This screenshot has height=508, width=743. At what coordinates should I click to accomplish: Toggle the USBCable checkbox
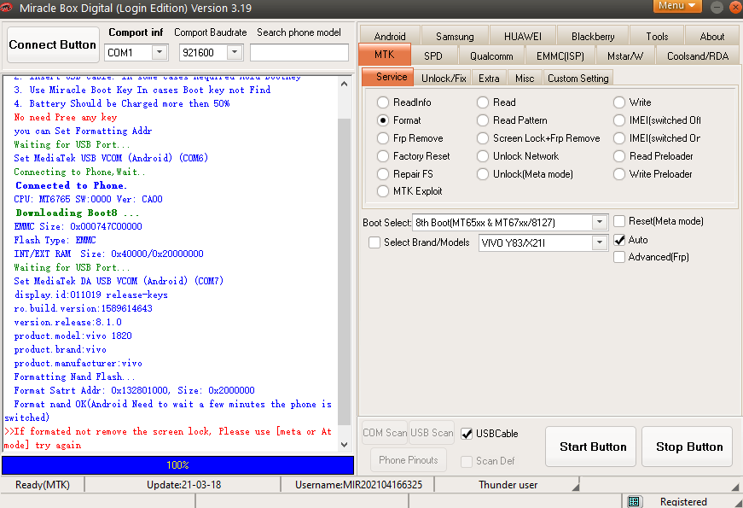467,434
